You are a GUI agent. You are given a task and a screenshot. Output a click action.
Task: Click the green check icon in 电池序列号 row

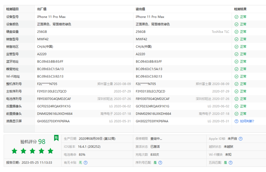pyautogui.click(x=236, y=99)
